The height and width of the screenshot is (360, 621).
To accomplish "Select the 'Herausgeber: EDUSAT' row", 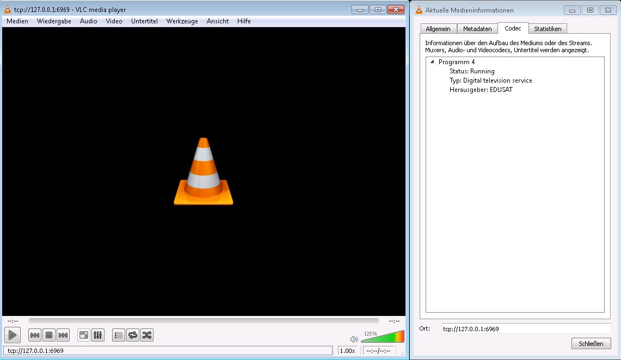I will (x=481, y=89).
